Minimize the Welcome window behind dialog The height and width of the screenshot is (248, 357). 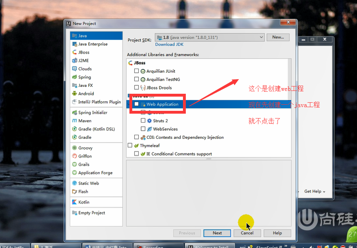tap(303, 39)
